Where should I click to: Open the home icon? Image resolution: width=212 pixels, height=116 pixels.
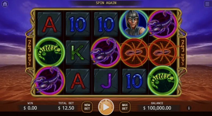pyautogui.click(x=5, y=4)
